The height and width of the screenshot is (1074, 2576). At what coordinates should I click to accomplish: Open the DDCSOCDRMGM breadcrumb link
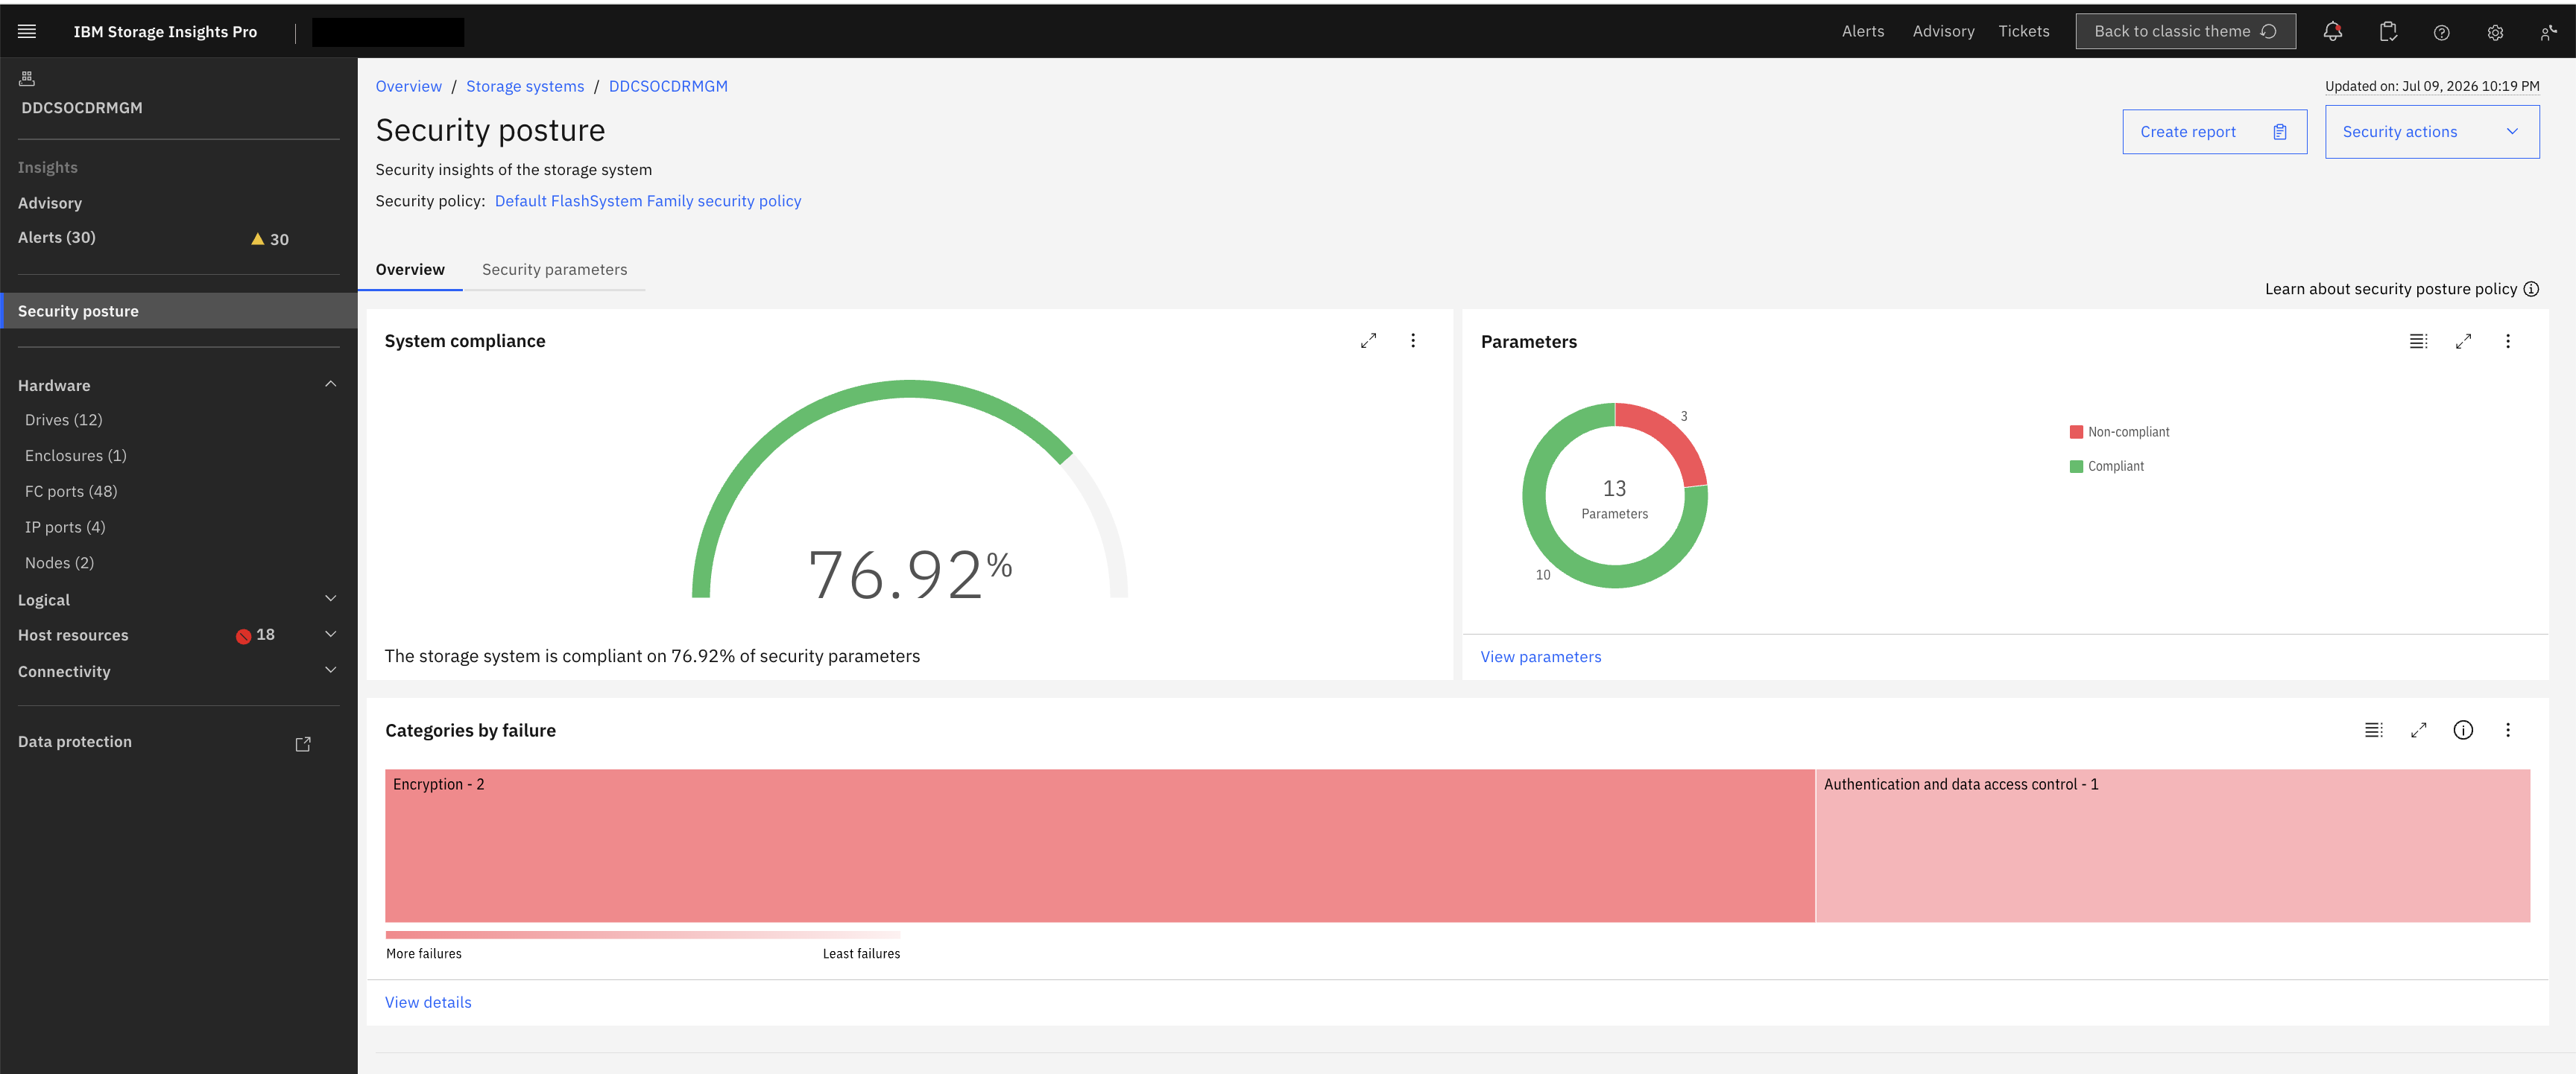tap(668, 86)
